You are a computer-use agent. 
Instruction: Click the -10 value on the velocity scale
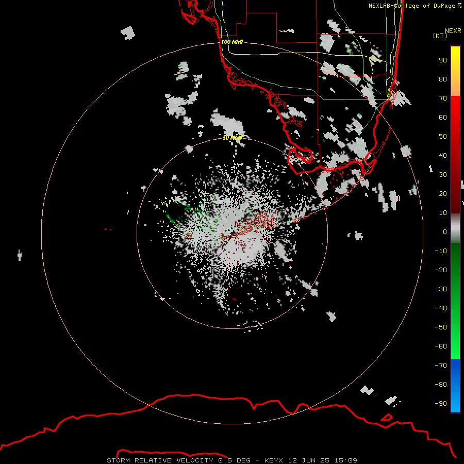coord(441,251)
